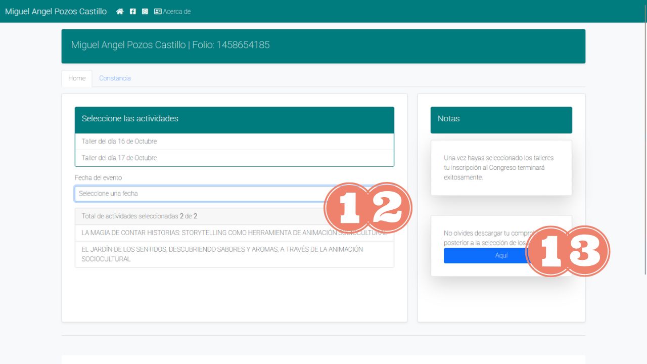
Task: Click the Seleccione las actividades header
Action: pyautogui.click(x=234, y=120)
